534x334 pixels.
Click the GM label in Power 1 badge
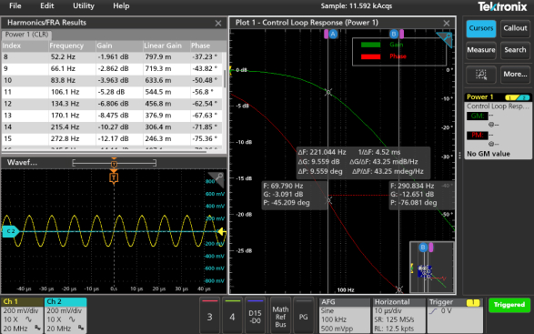pos(477,116)
